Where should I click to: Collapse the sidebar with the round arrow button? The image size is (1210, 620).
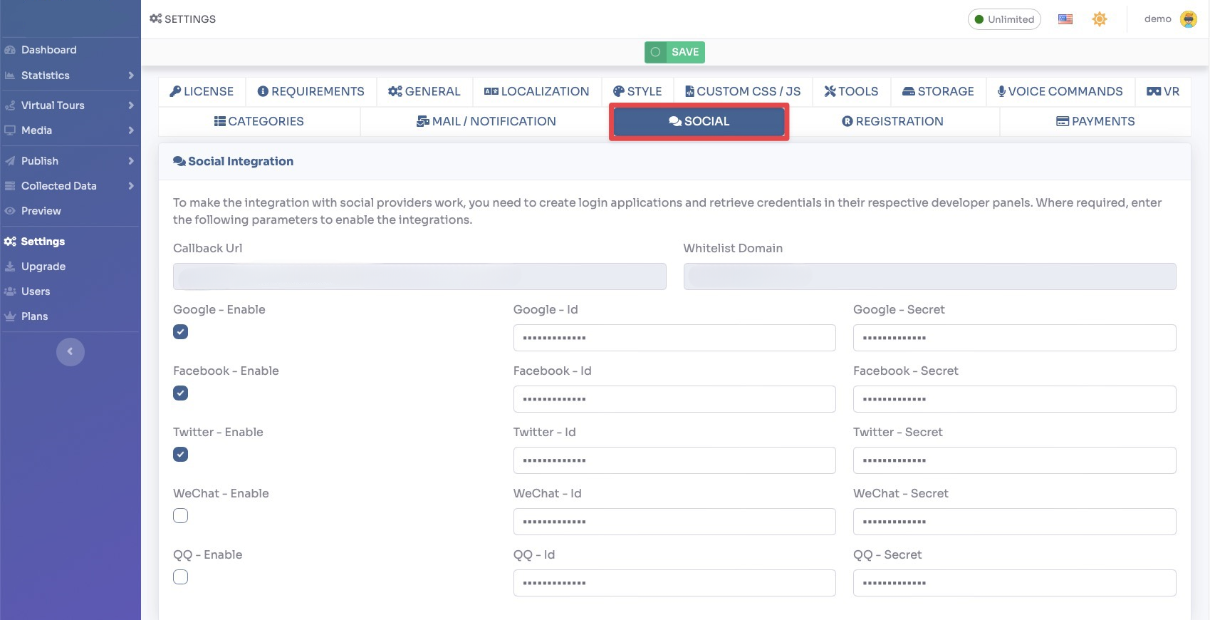point(71,351)
